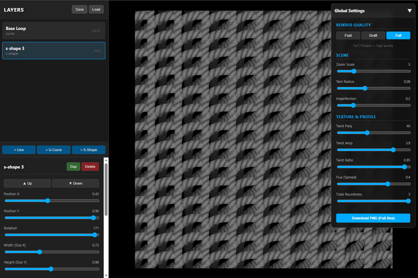
Task: Adjust the Rotation slider for s-shape 3
Action: click(95, 235)
